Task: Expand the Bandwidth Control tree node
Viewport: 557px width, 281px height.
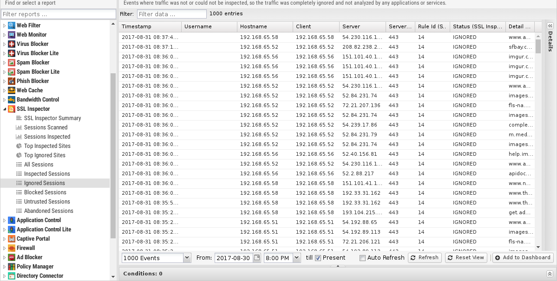Action: (x=4, y=100)
